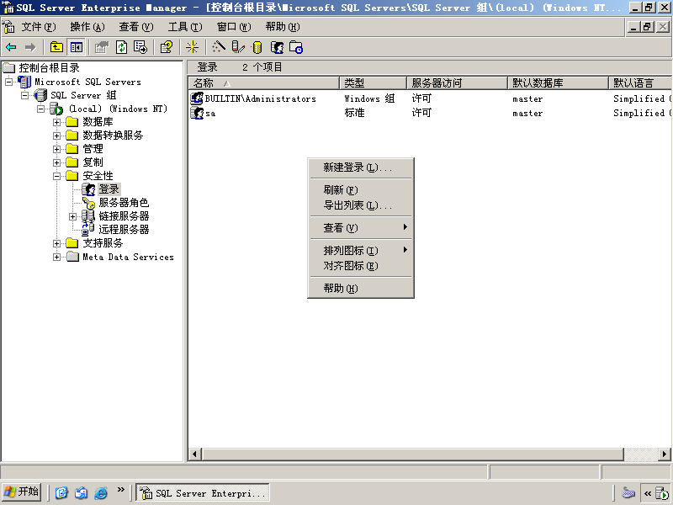This screenshot has height=505, width=673.
Task: Select the 远程服务器 tree item
Action: (x=124, y=230)
